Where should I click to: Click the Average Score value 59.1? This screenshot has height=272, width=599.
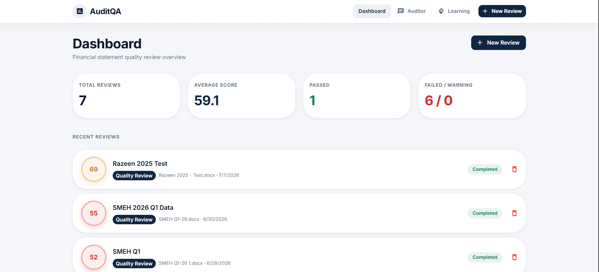[206, 101]
